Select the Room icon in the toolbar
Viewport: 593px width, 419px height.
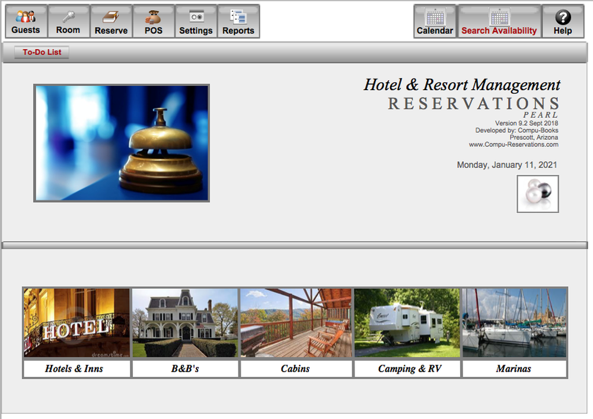pos(68,21)
